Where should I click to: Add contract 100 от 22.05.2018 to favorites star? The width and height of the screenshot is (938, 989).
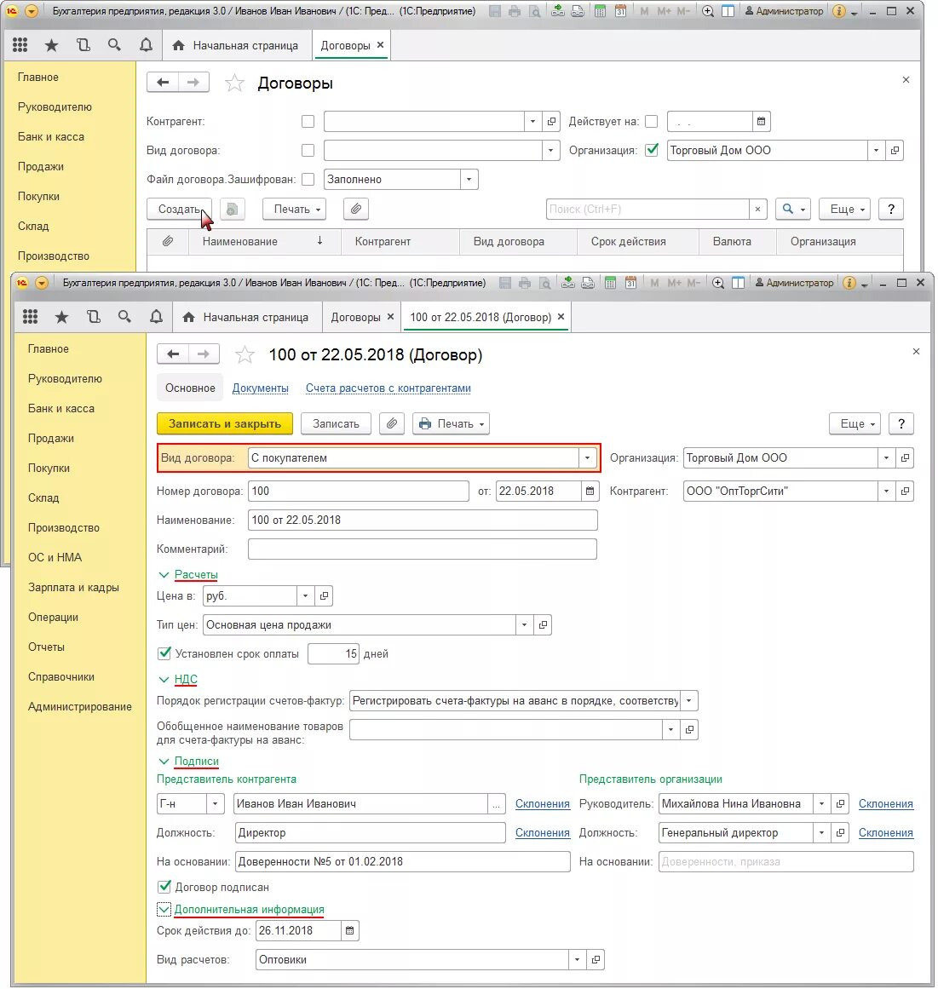point(245,354)
